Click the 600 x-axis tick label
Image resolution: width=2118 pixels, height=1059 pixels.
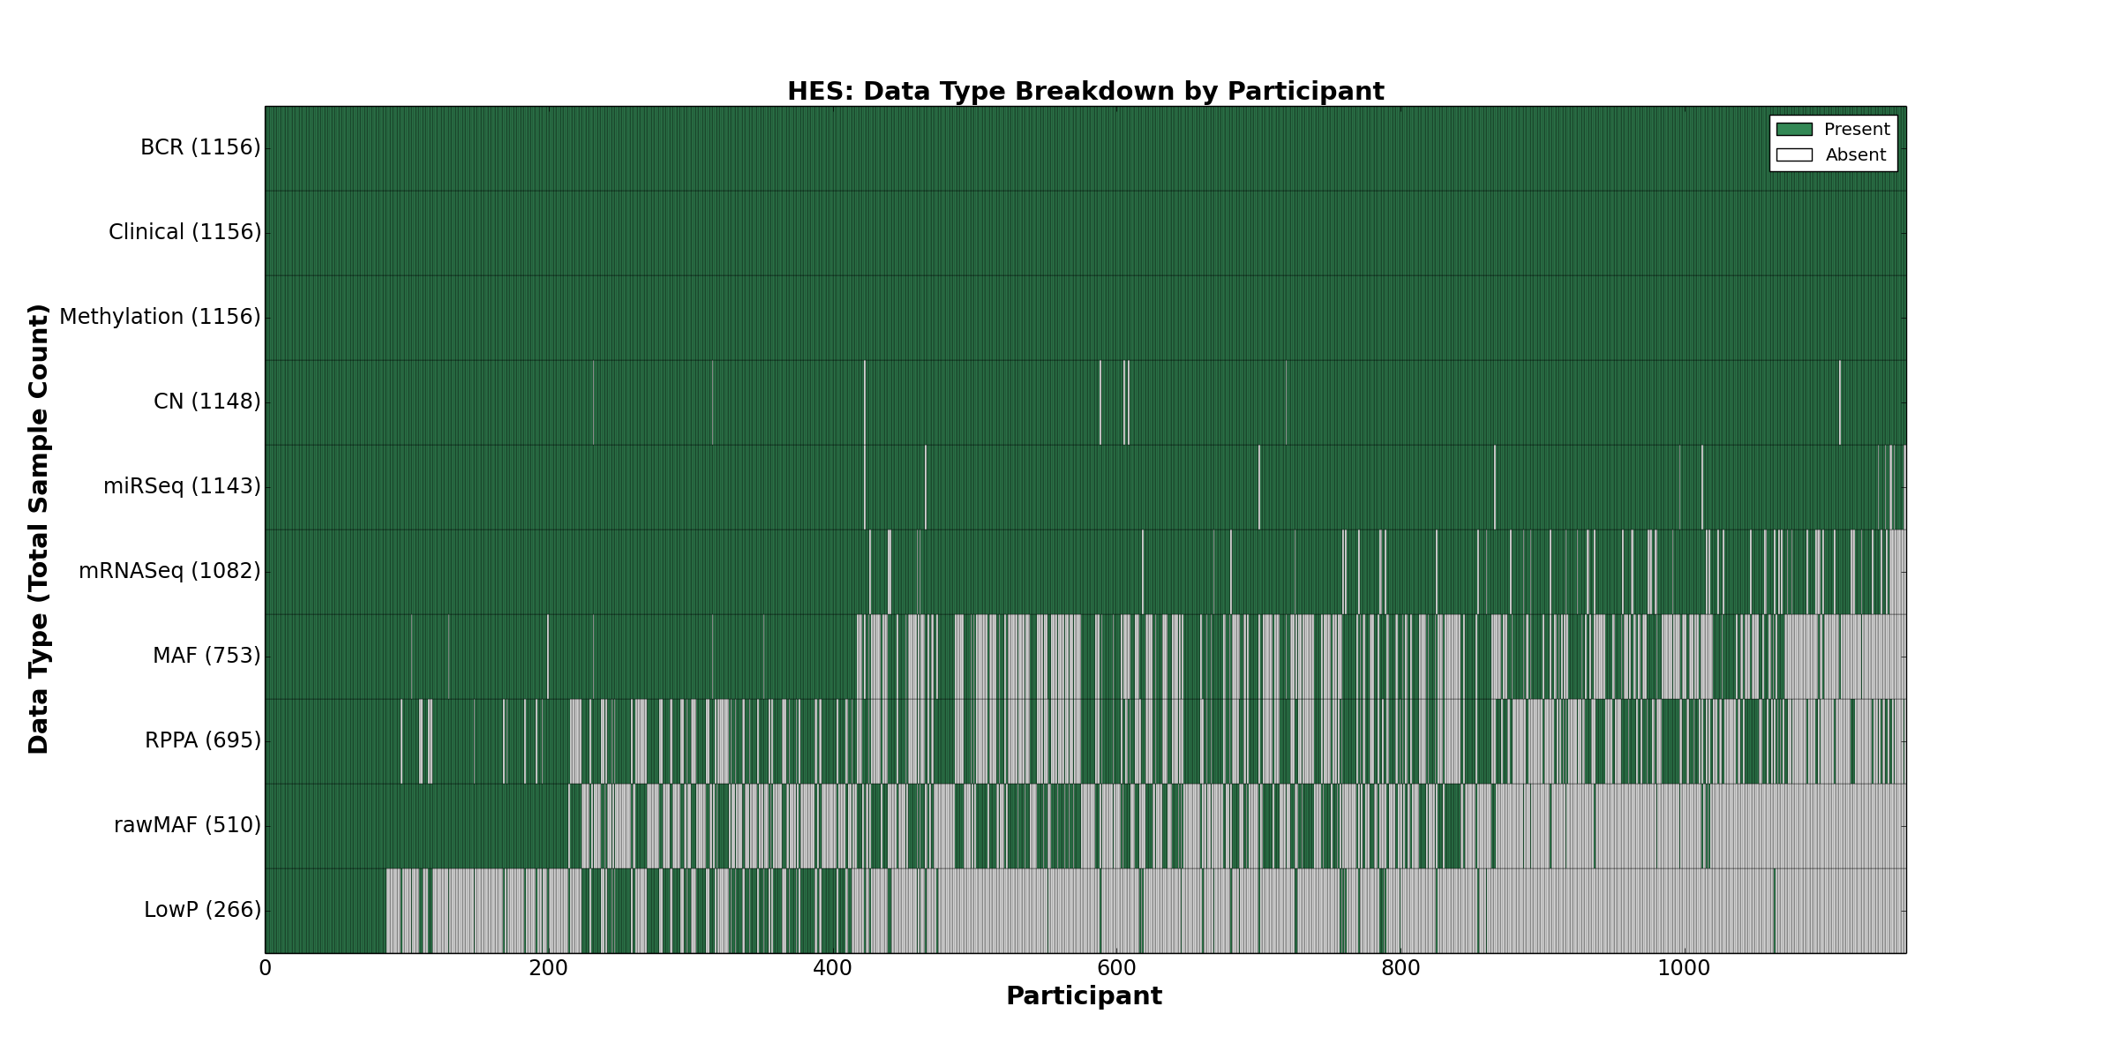pos(1116,969)
